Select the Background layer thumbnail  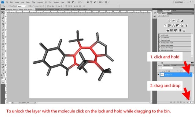(x=162, y=75)
